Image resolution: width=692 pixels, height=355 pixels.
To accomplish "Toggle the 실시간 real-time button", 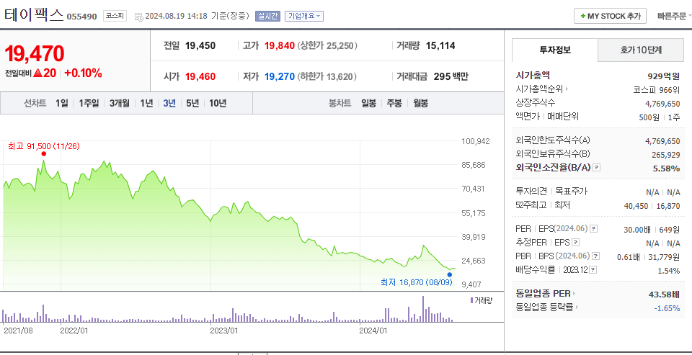I will pos(268,17).
